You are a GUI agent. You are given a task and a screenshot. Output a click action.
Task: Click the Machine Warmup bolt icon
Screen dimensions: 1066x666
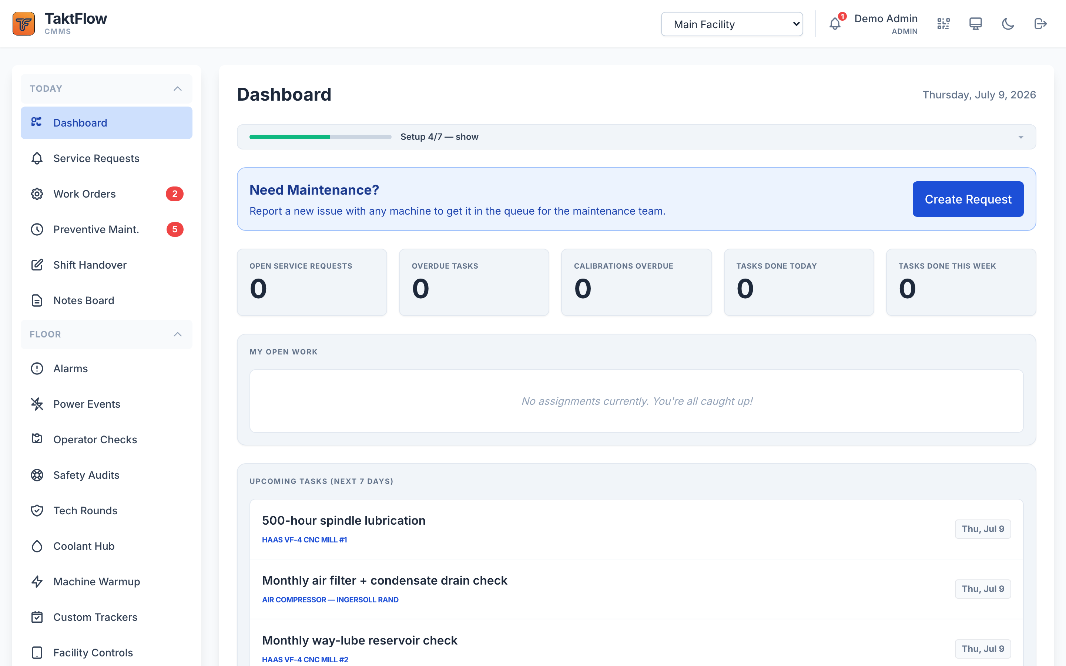37,581
